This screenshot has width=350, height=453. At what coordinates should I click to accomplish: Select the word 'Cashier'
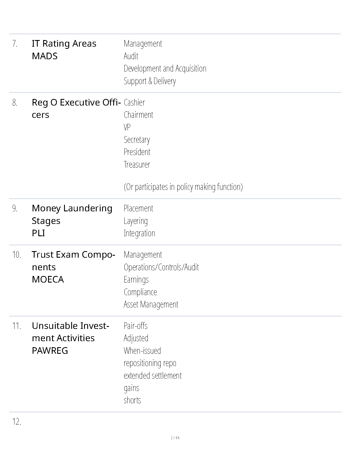point(134,102)
